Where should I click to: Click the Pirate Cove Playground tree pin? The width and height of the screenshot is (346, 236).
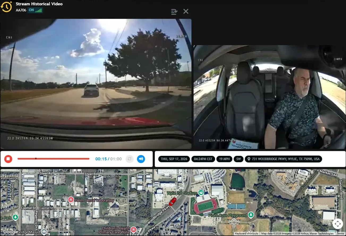(x=251, y=215)
